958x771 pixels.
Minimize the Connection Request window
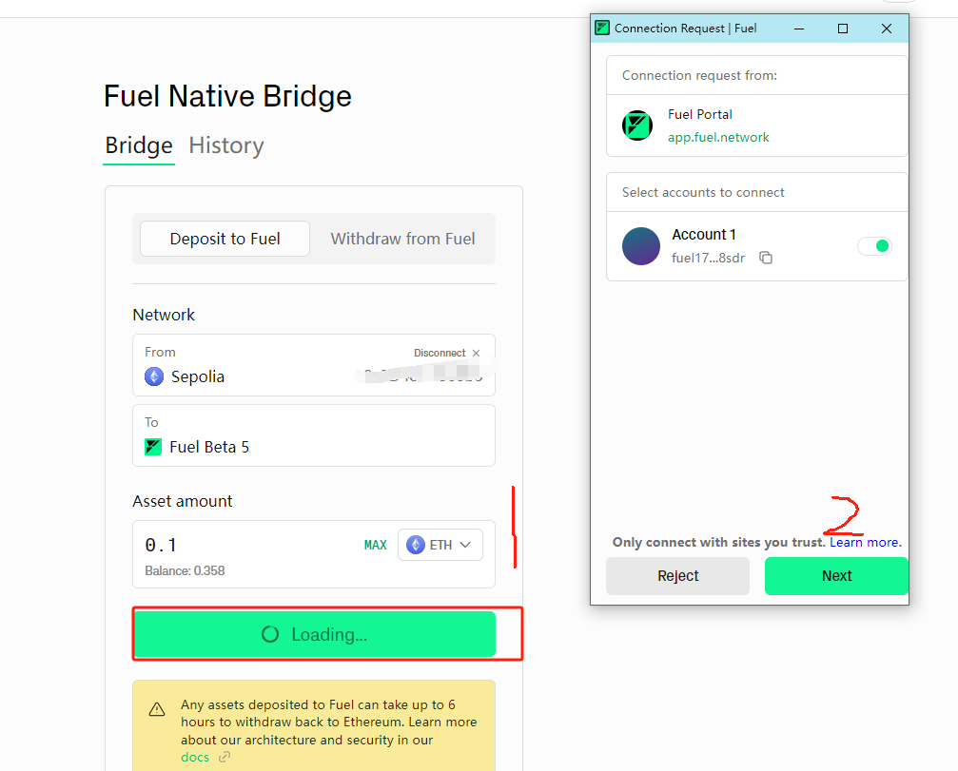tap(798, 29)
